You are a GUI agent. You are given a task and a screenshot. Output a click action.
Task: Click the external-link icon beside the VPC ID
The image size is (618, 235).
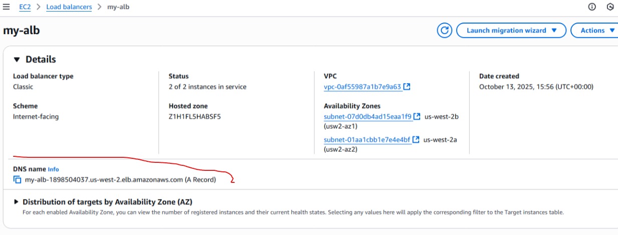pyautogui.click(x=407, y=87)
